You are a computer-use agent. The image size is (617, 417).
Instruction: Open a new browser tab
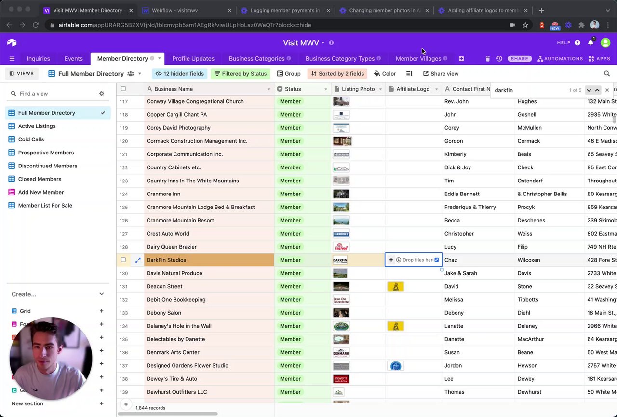point(541,10)
